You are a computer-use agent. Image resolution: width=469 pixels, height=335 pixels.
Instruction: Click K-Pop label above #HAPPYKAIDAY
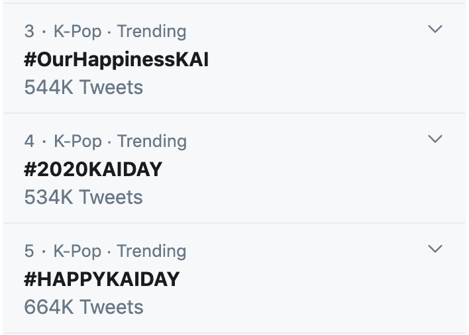(78, 252)
